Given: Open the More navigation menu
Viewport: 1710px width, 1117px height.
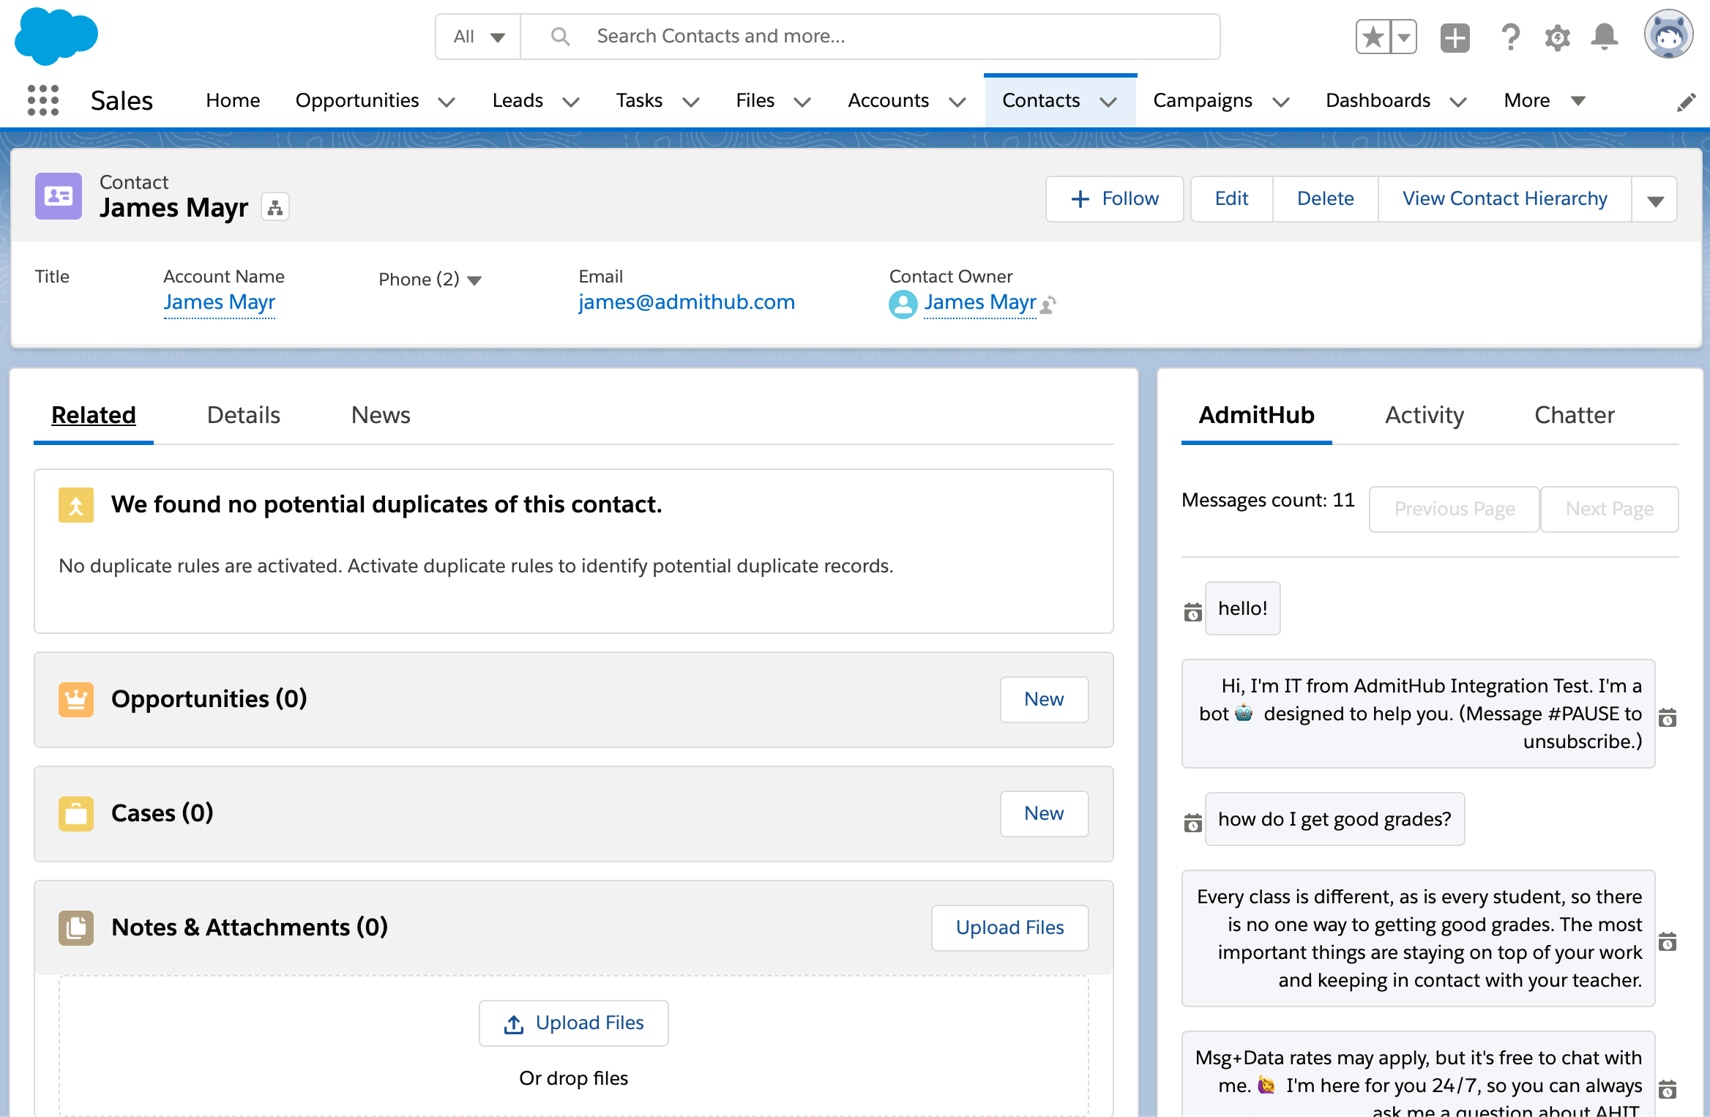Looking at the screenshot, I should [x=1545, y=100].
